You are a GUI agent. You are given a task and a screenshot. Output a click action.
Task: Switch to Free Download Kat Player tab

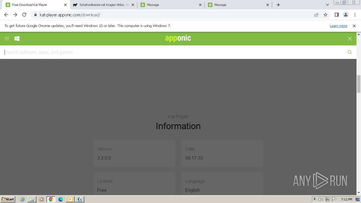click(35, 5)
